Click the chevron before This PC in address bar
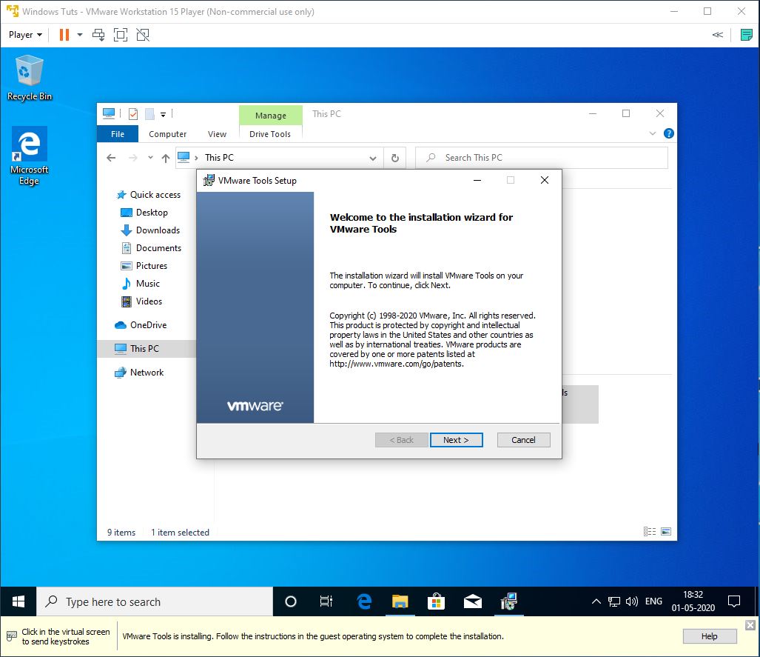This screenshot has height=657, width=760. [196, 158]
